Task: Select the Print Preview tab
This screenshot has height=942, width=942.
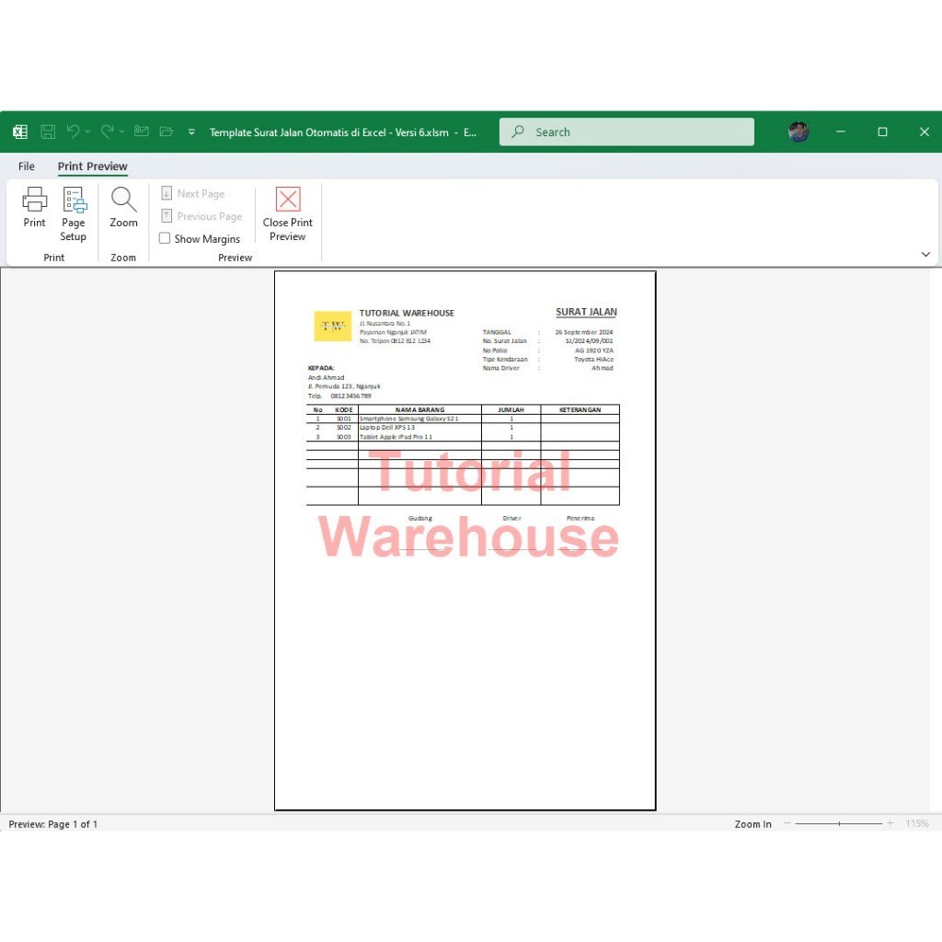Action: coord(93,167)
